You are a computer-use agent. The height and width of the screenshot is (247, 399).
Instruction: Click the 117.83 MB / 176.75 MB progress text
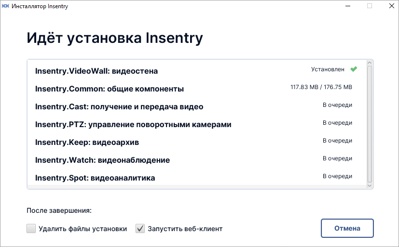(x=321, y=87)
